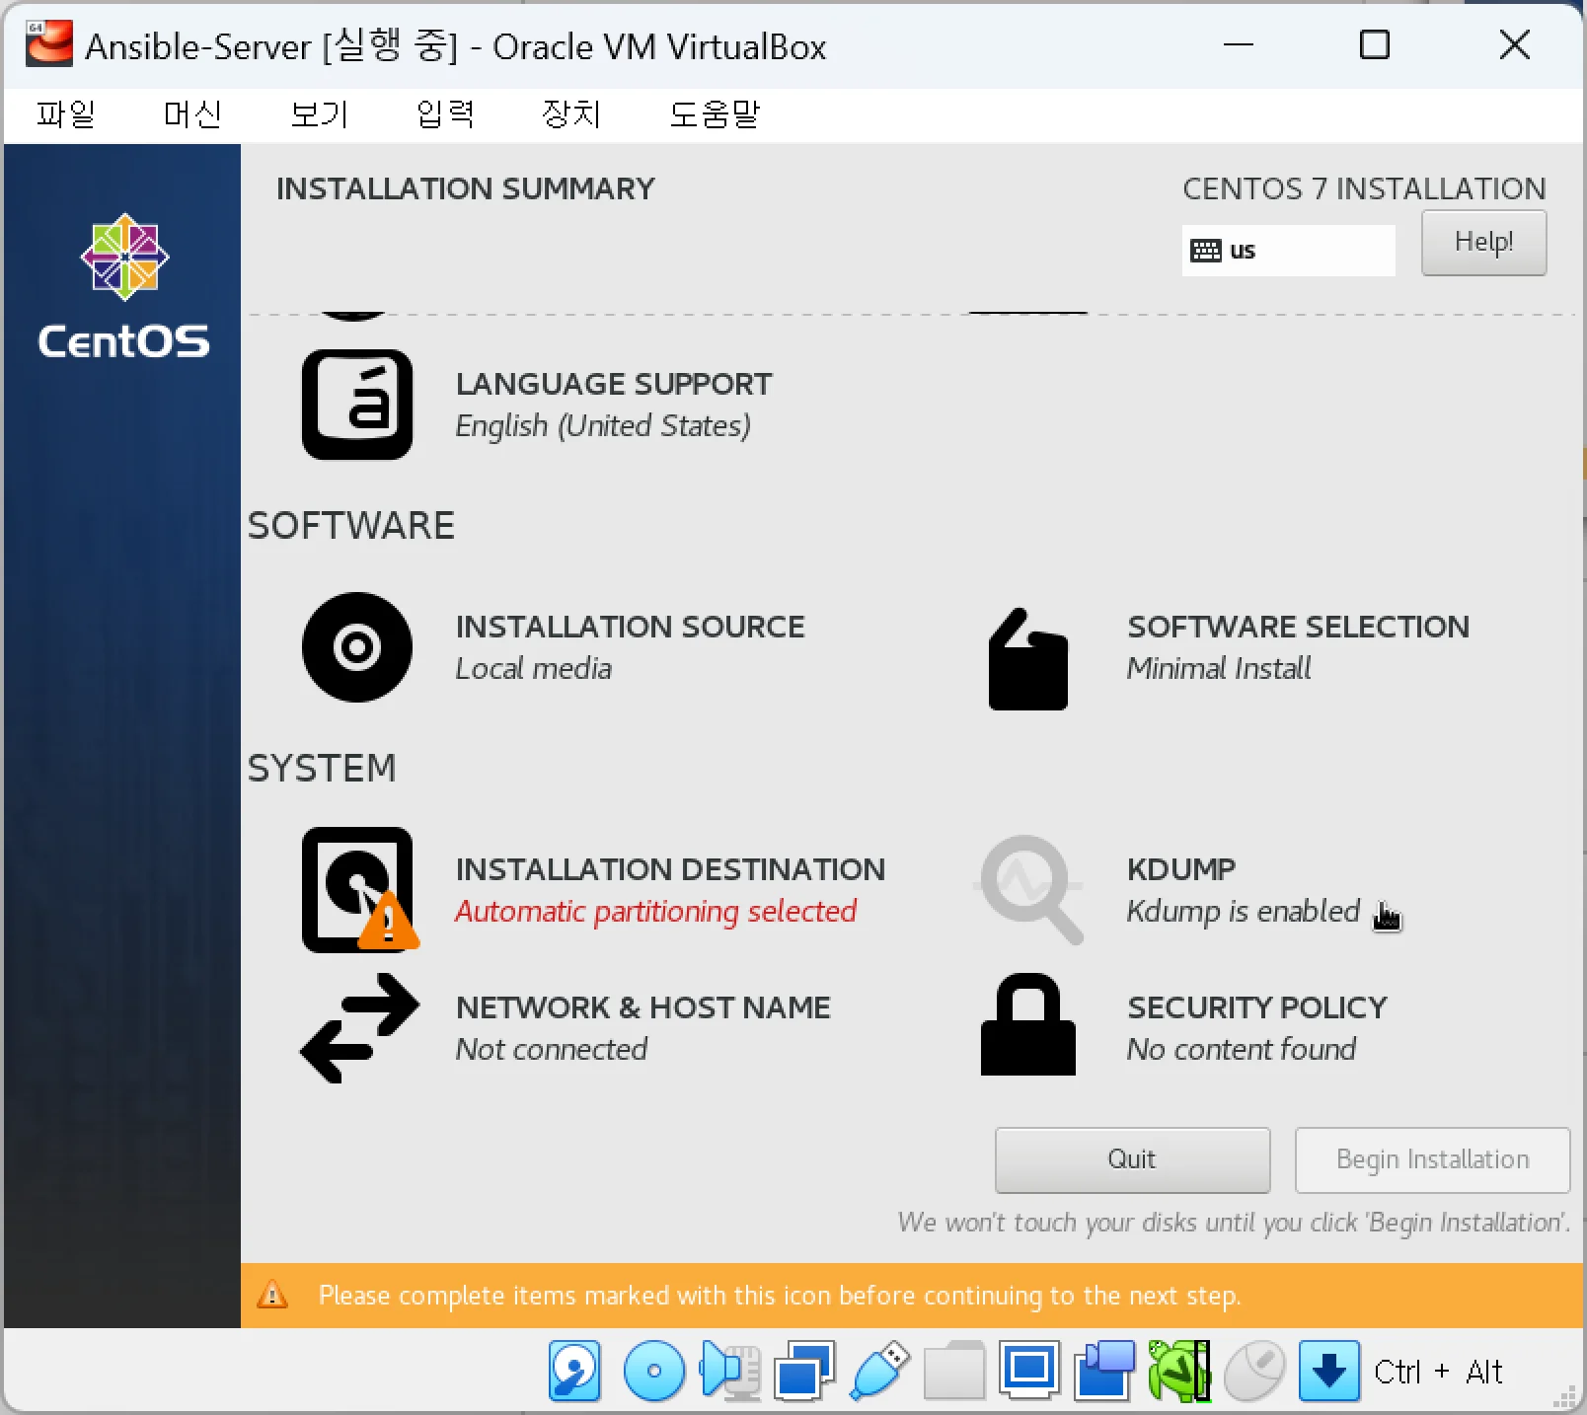The height and width of the screenshot is (1415, 1587).
Task: Open the Security Policy padlock icon
Action: pyautogui.click(x=1028, y=1024)
